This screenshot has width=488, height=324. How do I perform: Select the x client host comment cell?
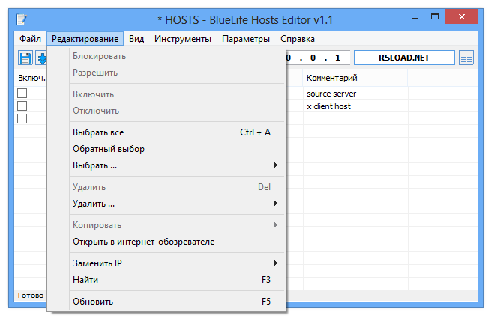coord(355,106)
